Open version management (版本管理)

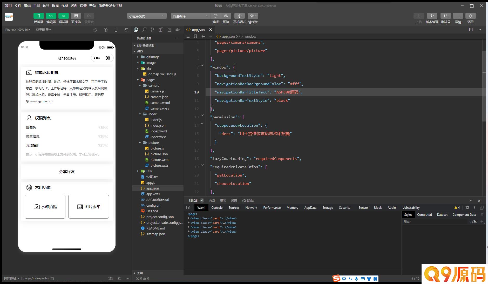(432, 16)
